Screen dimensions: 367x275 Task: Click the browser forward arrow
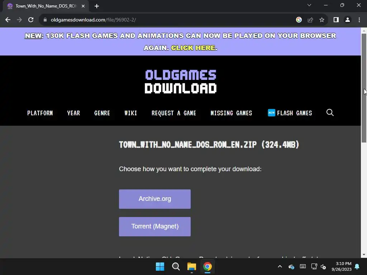coord(19,20)
